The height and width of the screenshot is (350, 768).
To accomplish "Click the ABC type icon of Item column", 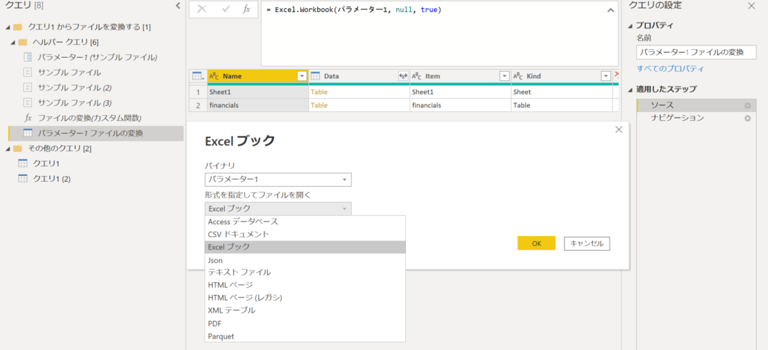I will pyautogui.click(x=417, y=76).
